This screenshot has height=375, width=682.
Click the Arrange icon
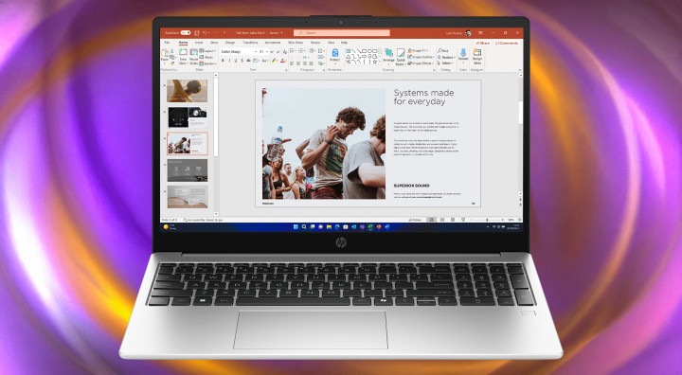point(389,52)
